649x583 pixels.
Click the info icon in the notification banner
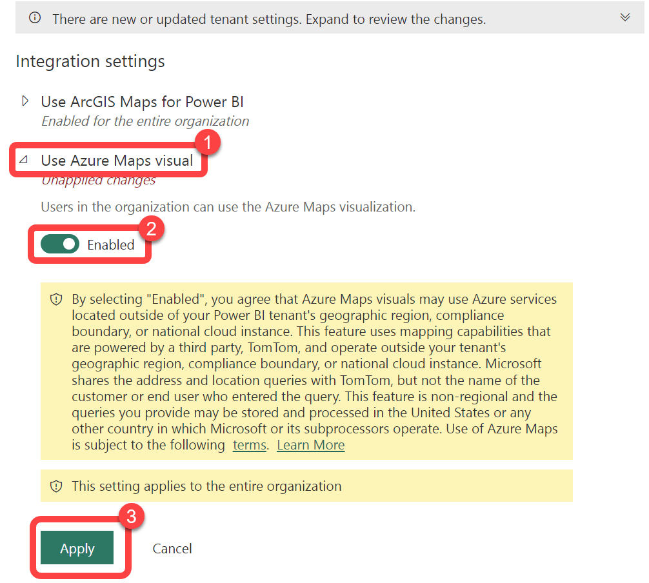tap(36, 19)
